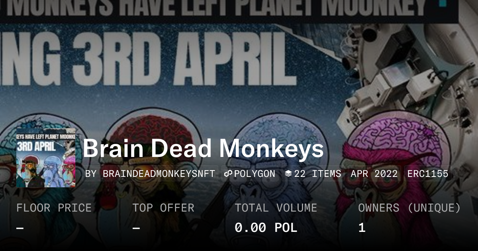Select the 0.00 POL volume value
Viewport: 478px width, 251px height.
(x=266, y=228)
